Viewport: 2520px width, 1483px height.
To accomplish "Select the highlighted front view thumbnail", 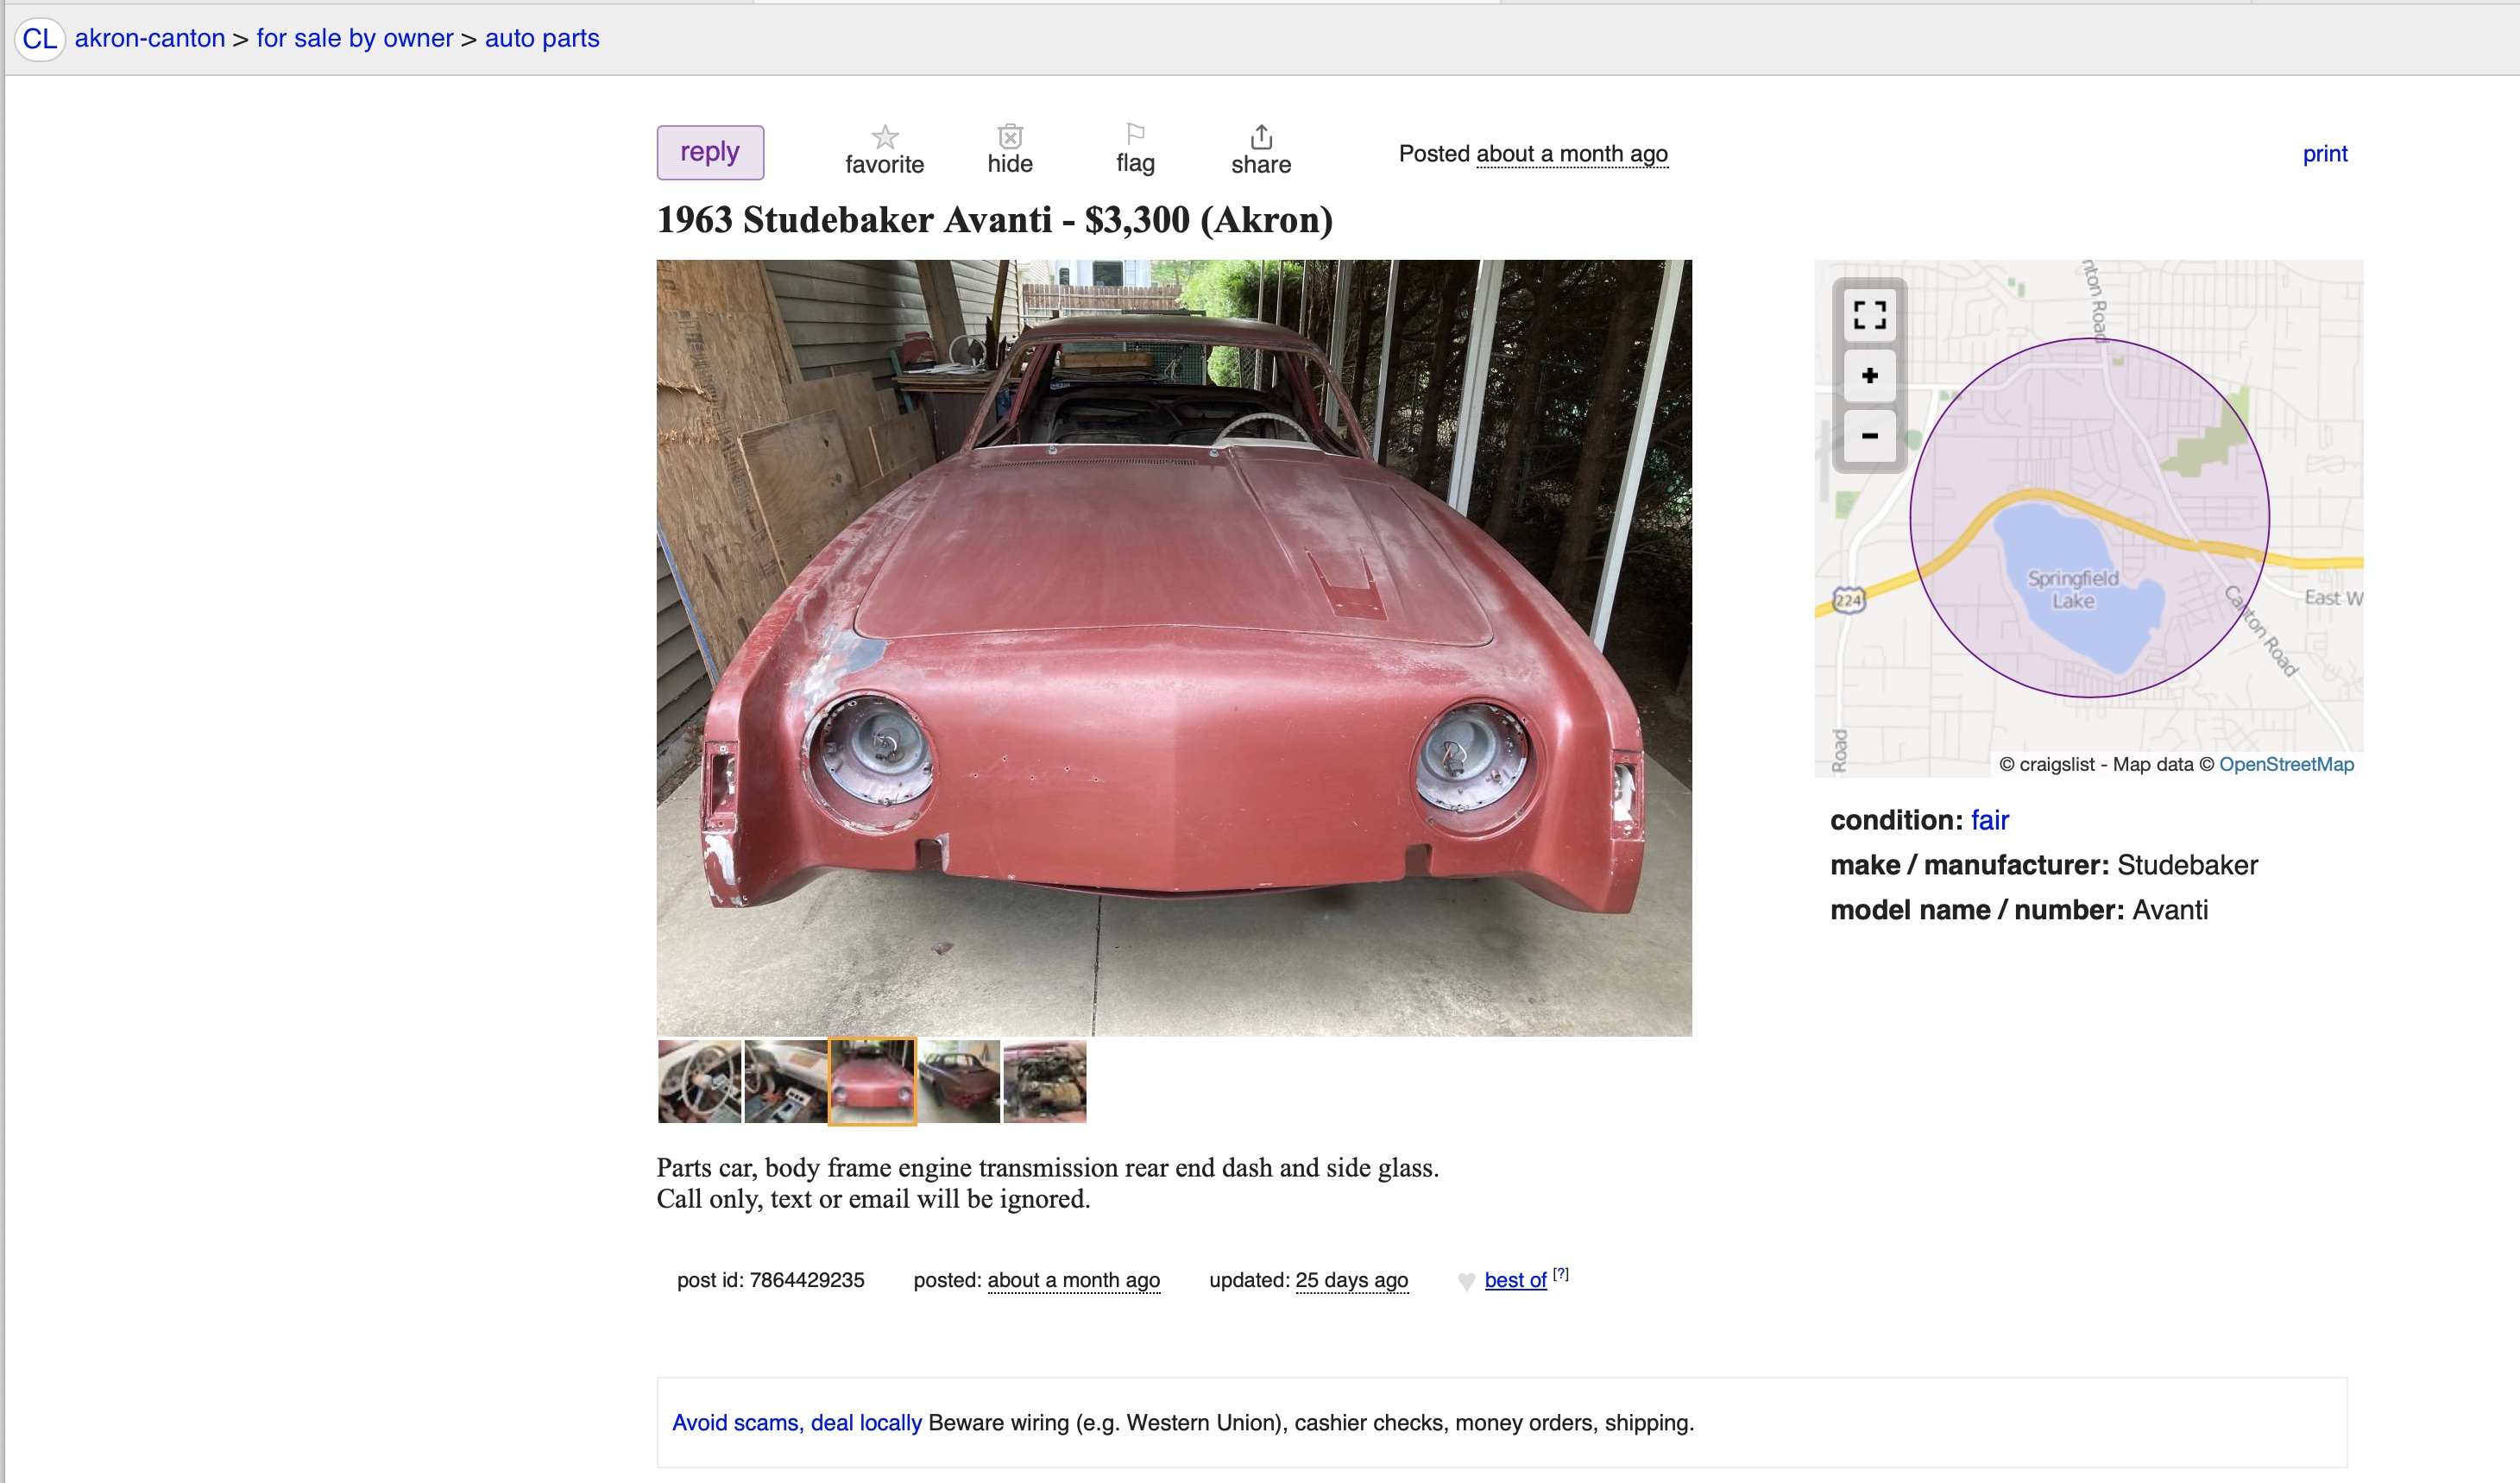I will 872,1081.
